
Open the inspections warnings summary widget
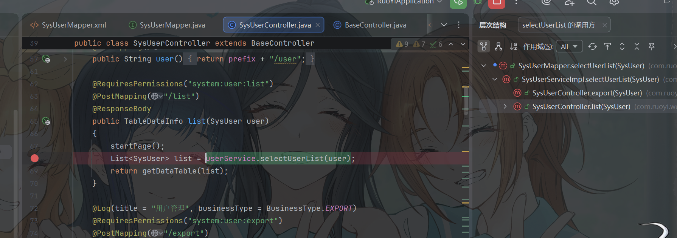[419, 44]
